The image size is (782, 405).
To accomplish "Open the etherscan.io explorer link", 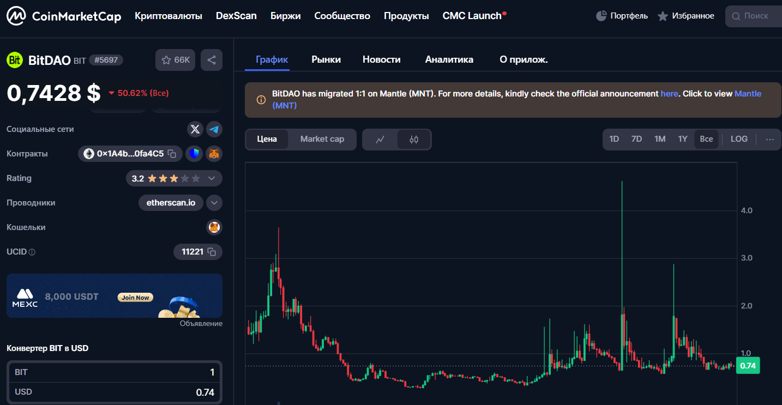I will [x=171, y=203].
